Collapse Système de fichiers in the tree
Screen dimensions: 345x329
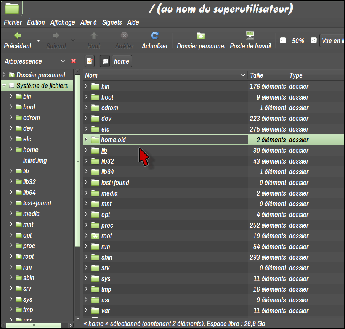pos(4,86)
